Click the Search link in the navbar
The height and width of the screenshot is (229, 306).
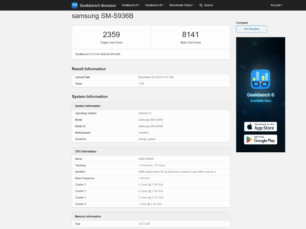tap(208, 5)
